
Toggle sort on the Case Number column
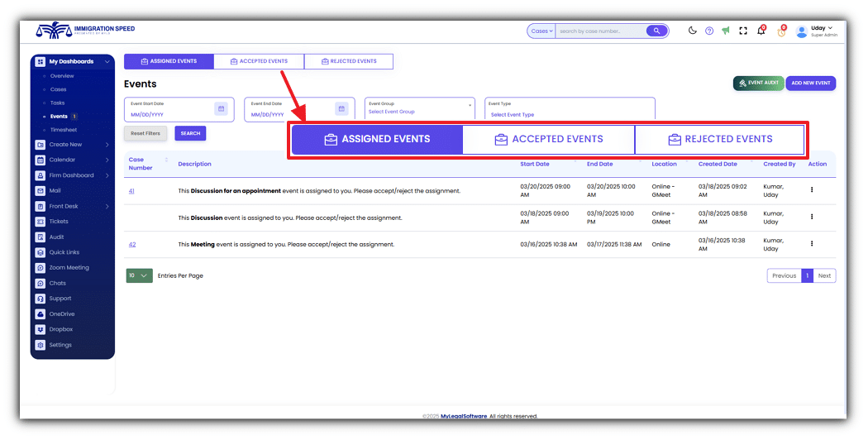(x=166, y=160)
